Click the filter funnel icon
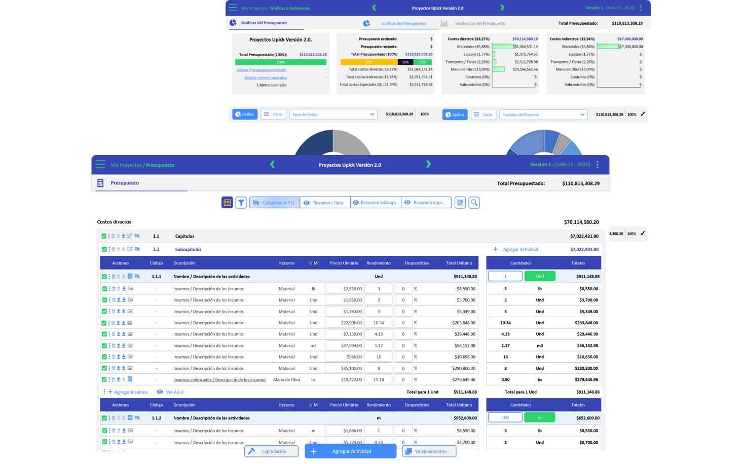This screenshot has width=742, height=464. pyautogui.click(x=241, y=203)
